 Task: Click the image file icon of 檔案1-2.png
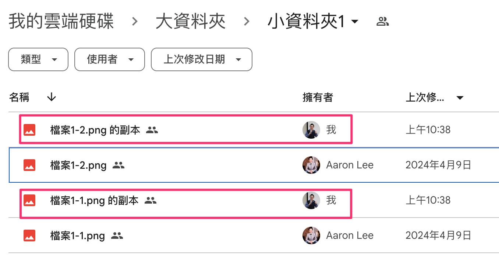click(29, 165)
